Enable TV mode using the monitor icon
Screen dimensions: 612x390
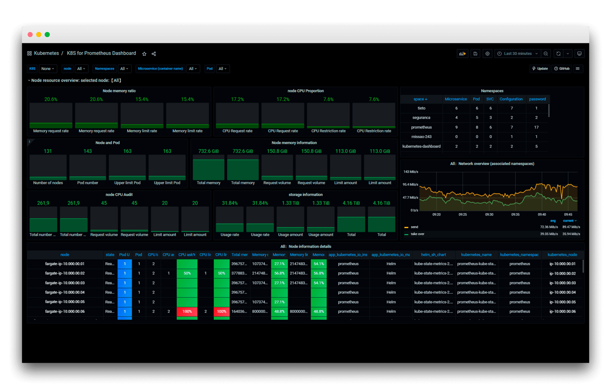(579, 53)
